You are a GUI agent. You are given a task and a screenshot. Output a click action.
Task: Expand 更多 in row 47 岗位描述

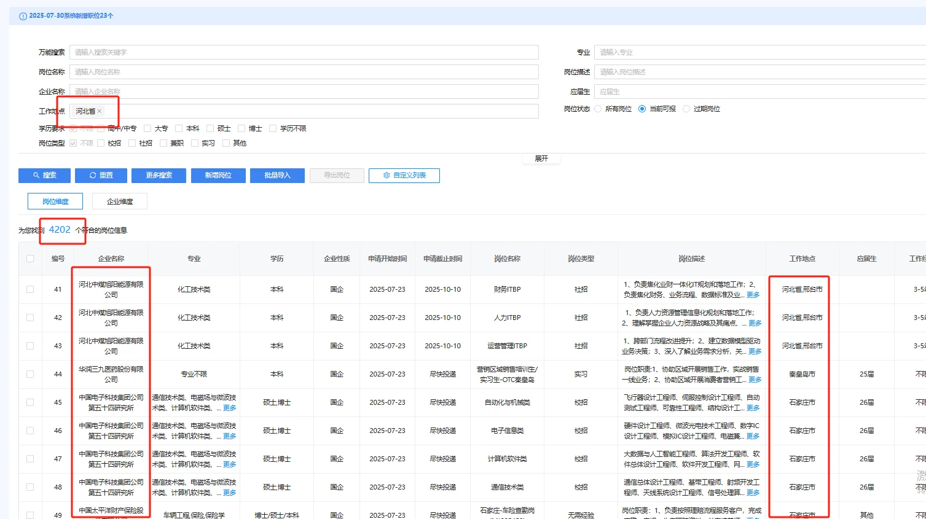[753, 464]
